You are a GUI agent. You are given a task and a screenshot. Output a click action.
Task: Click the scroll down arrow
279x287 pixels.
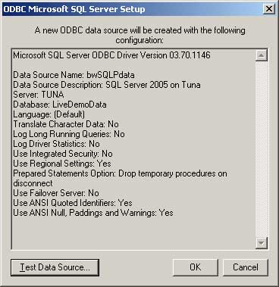(262, 243)
